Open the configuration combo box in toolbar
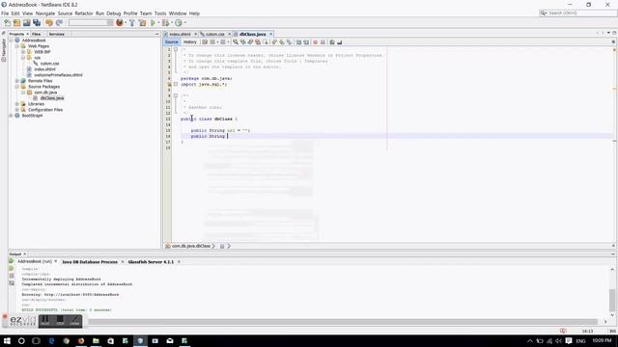Screen dimensions: 618x347 pyautogui.click(x=91, y=23)
